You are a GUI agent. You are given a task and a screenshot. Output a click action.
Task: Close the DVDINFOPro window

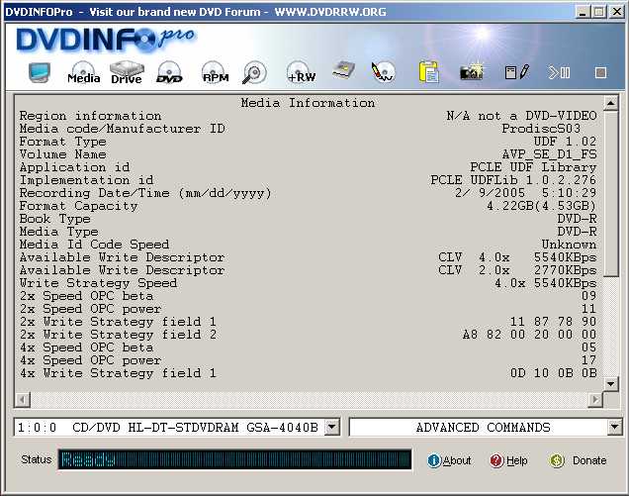[617, 12]
